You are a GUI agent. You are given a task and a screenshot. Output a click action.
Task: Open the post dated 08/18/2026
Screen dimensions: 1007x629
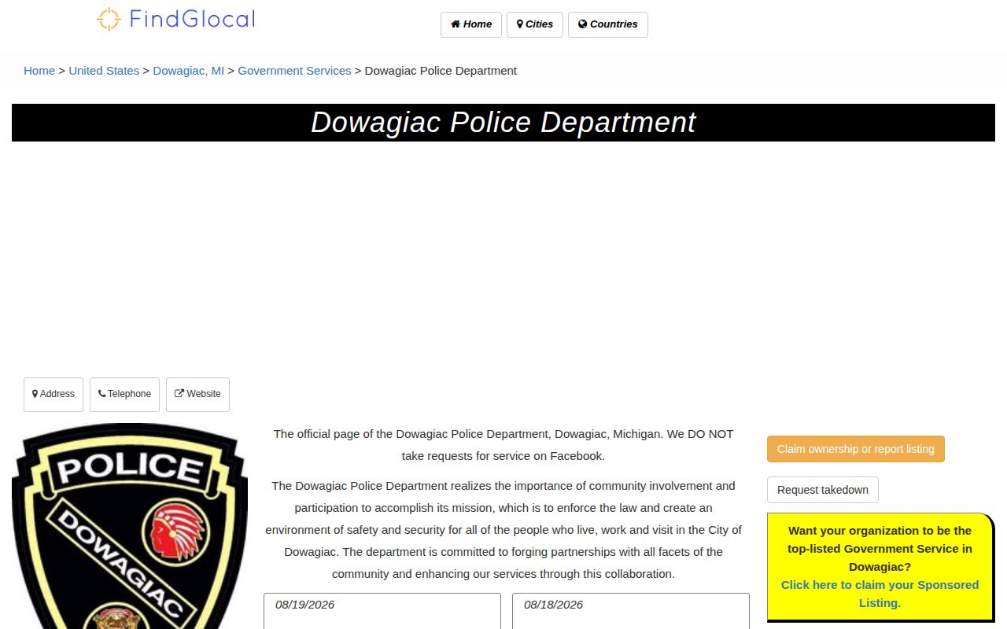(x=631, y=611)
